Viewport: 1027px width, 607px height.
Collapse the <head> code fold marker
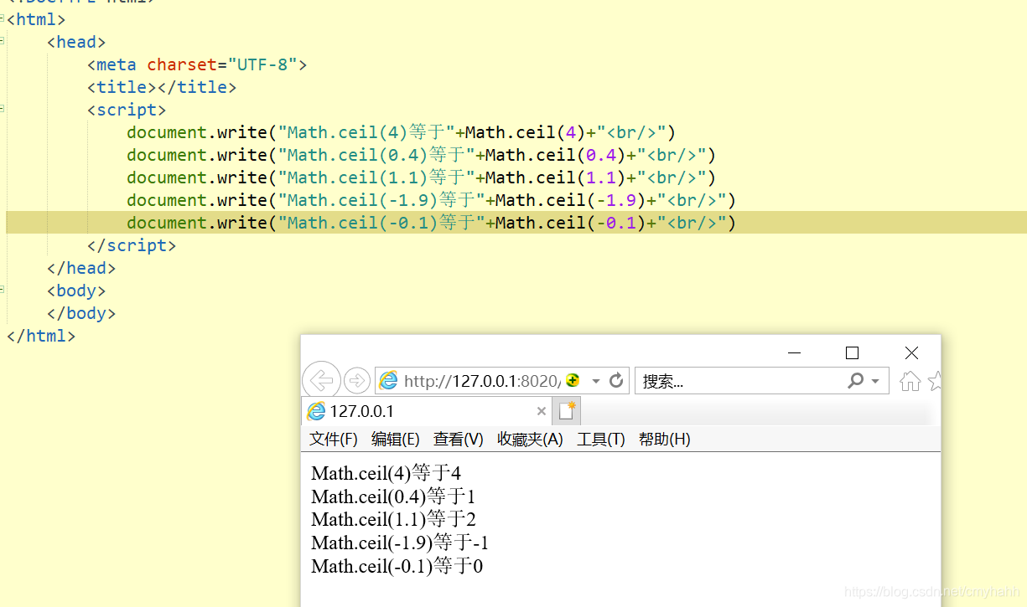pos(2,40)
